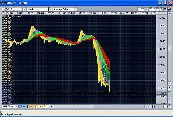173x117 pixels.
Task: Click the Sell button
Action: click(x=31, y=106)
